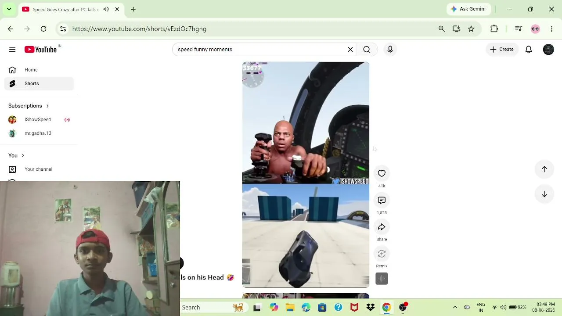Viewport: 562px width, 316px height.
Task: Like the Short with the heart button
Action: pos(382,174)
